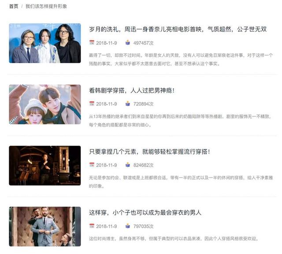
Task: Click the reader icon next to 797035次
Action: click(128, 226)
